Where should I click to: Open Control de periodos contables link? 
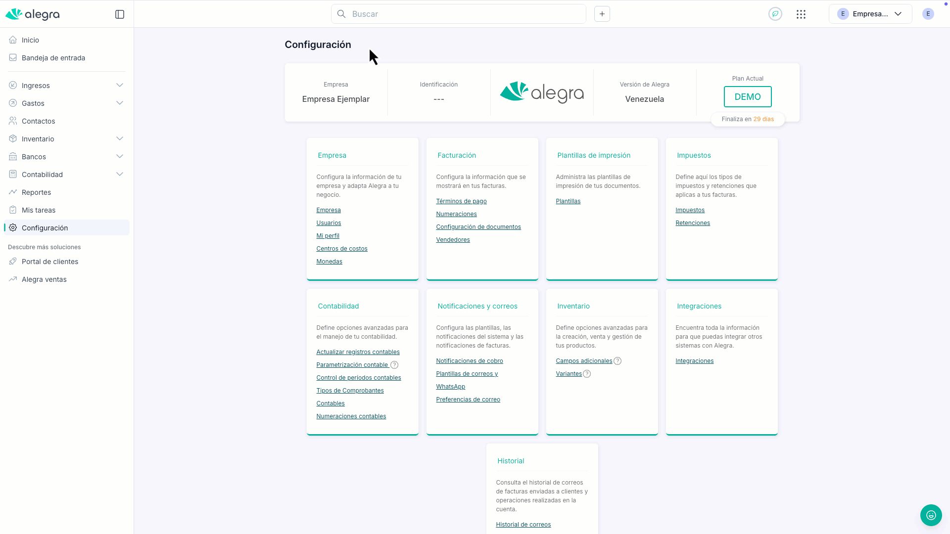(359, 378)
